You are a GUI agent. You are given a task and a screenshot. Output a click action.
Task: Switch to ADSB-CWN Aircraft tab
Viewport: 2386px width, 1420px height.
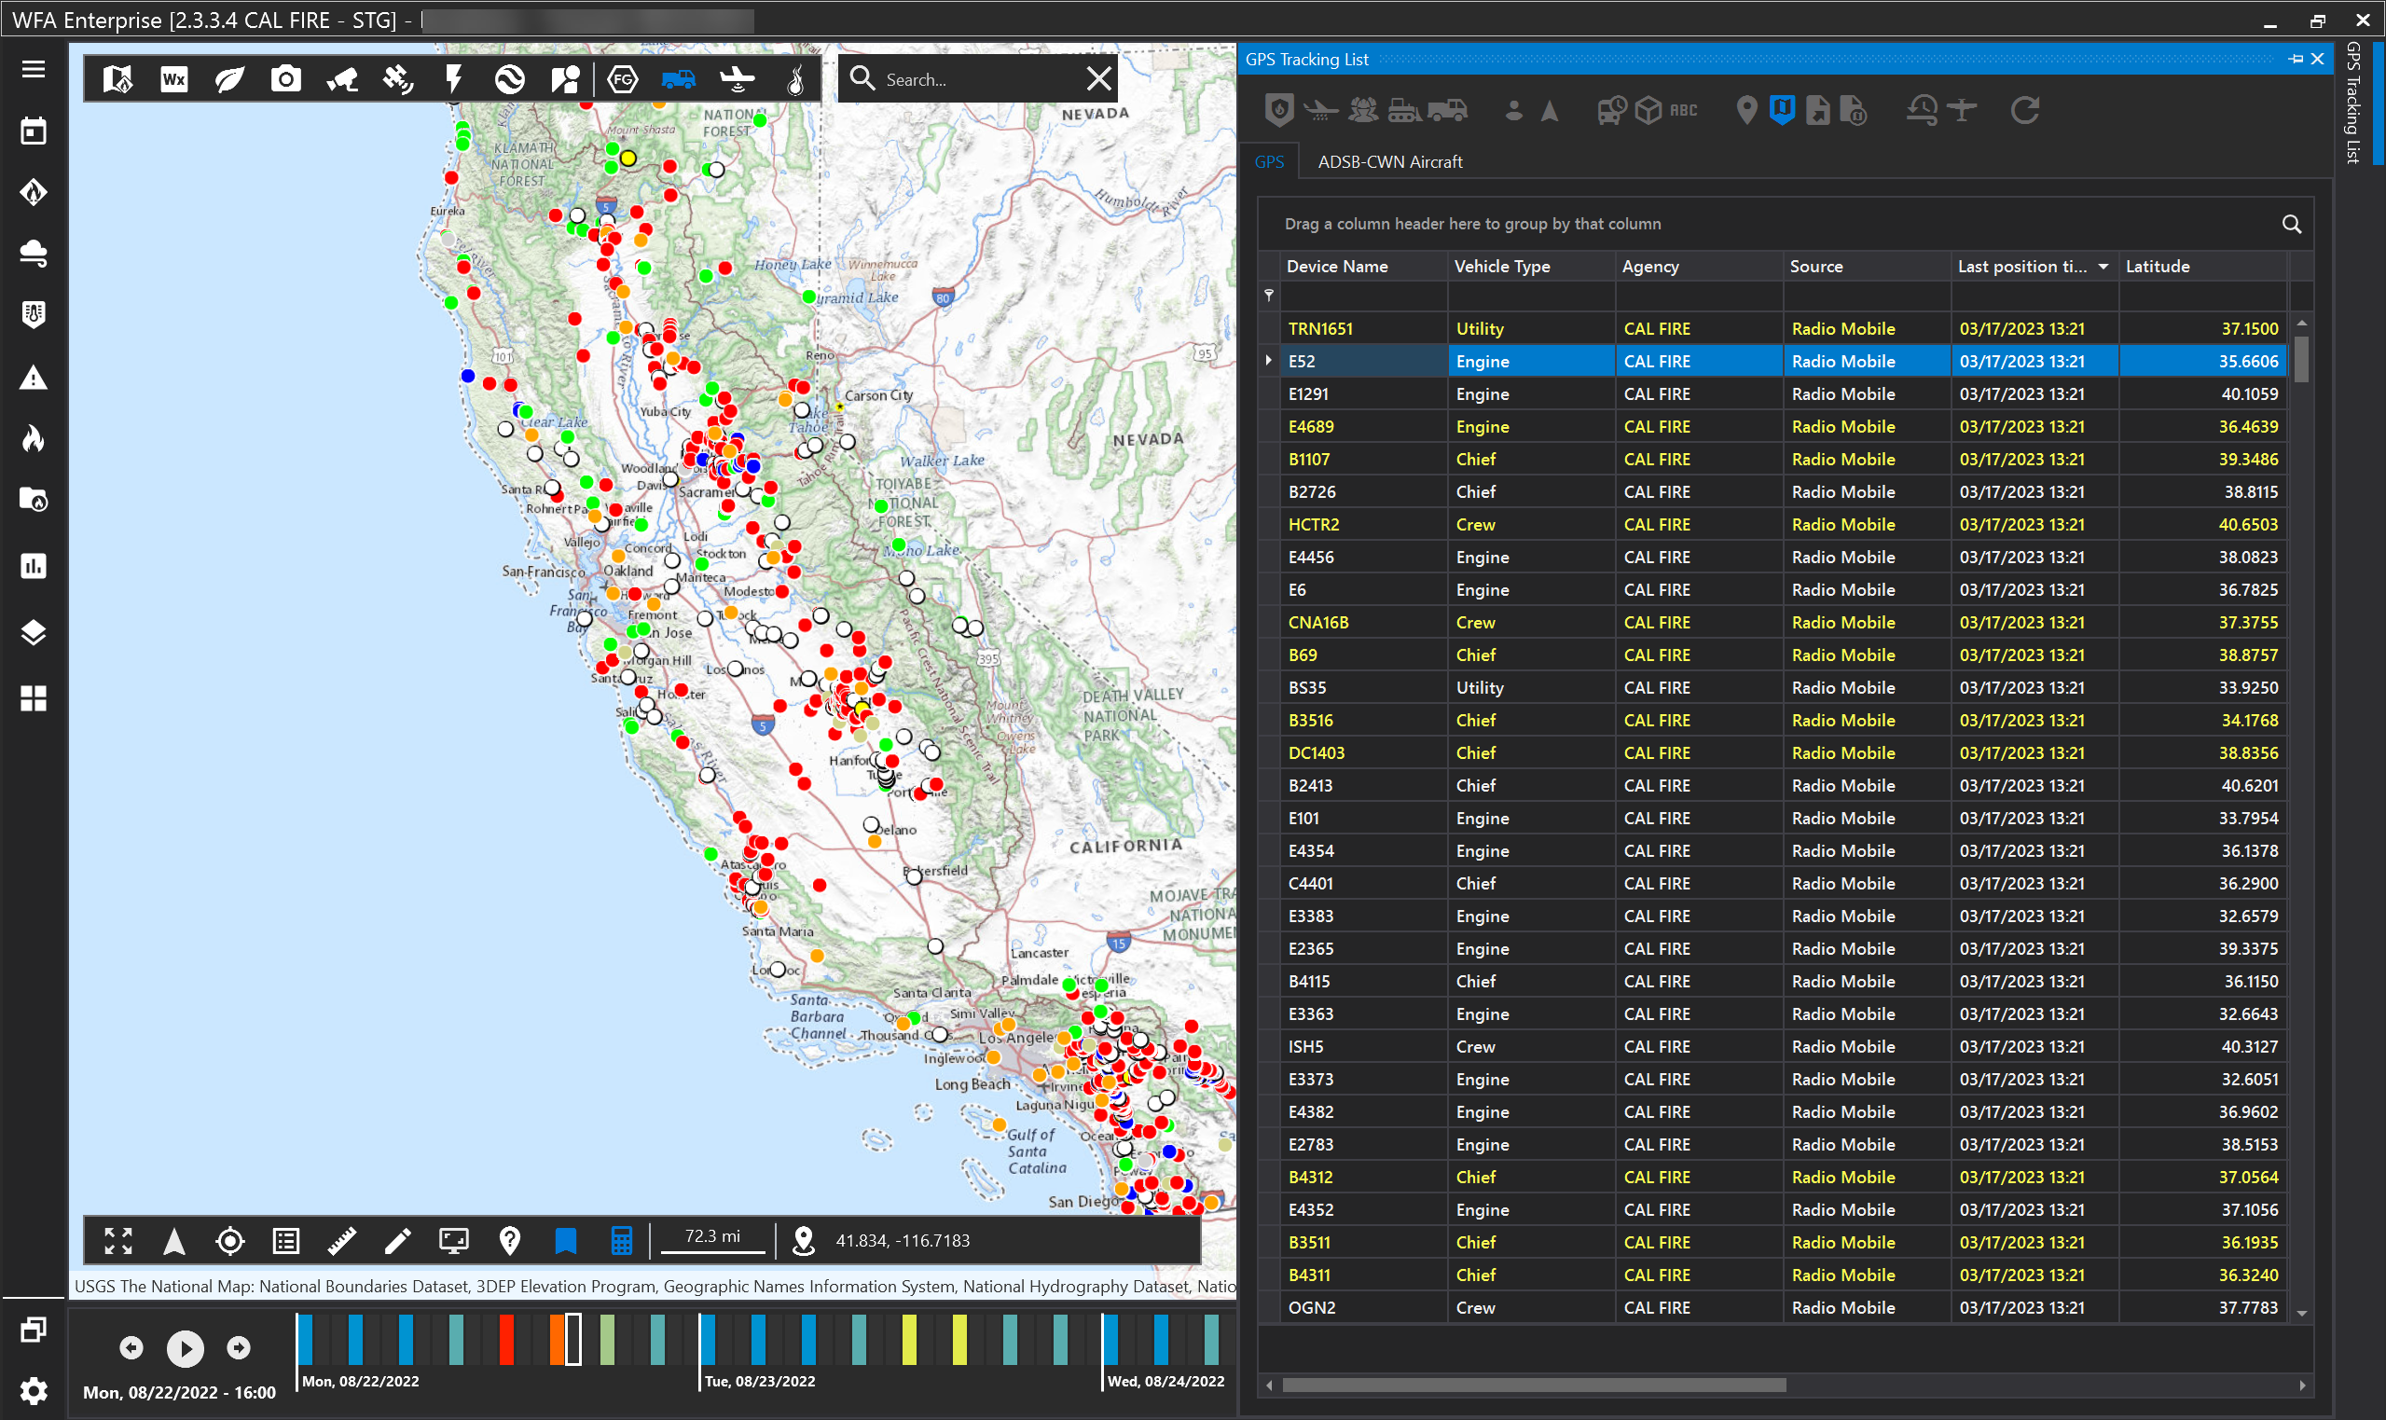(x=1389, y=161)
